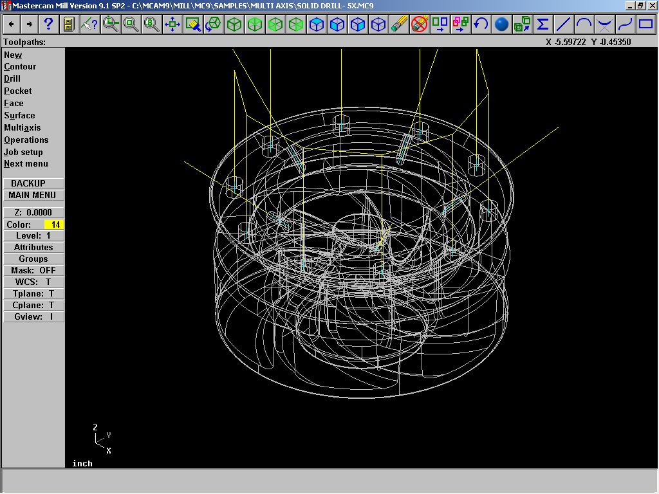Click the Undelete crossed-out eraser icon
This screenshot has width=659, height=494.
[420, 24]
